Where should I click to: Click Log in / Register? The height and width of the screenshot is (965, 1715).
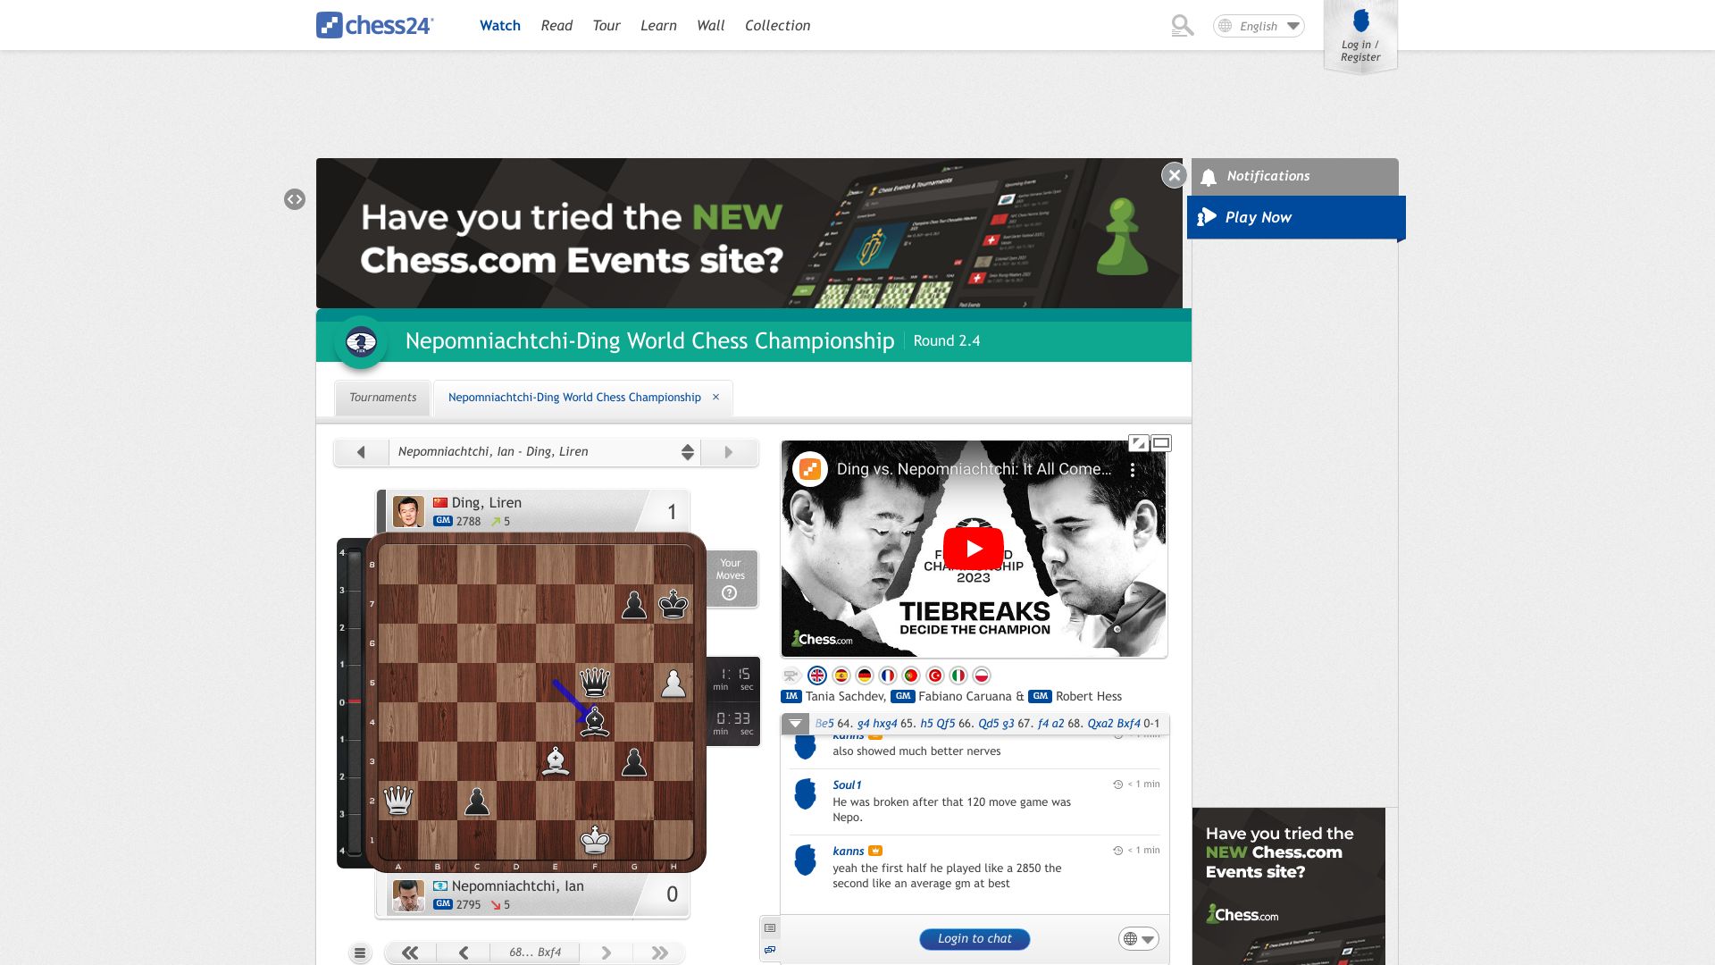click(1359, 36)
